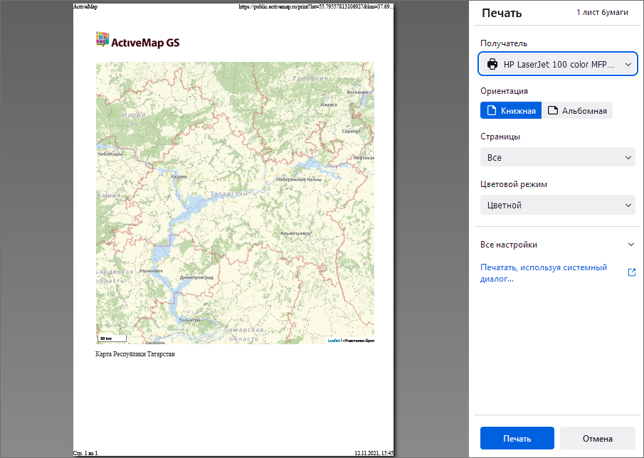The image size is (644, 458).
Task: Click the 50 km scale bar on the map
Action: pos(112,338)
